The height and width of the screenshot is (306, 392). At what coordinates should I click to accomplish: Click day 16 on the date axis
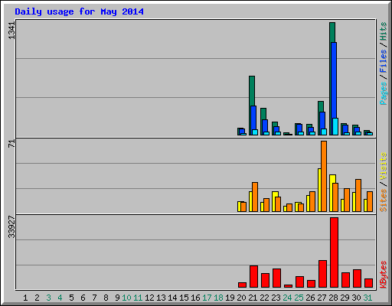(x=195, y=298)
